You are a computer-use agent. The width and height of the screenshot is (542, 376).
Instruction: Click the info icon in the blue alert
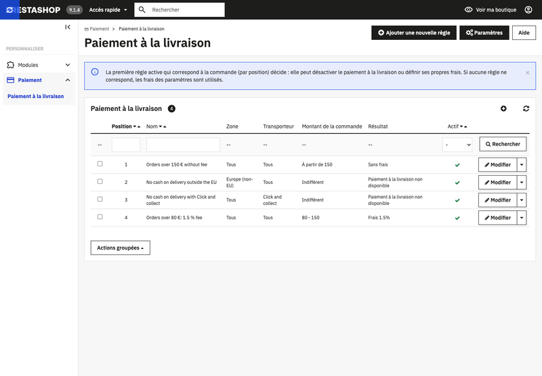click(95, 72)
